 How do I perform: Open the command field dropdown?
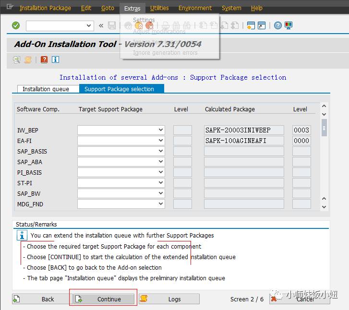pos(89,25)
